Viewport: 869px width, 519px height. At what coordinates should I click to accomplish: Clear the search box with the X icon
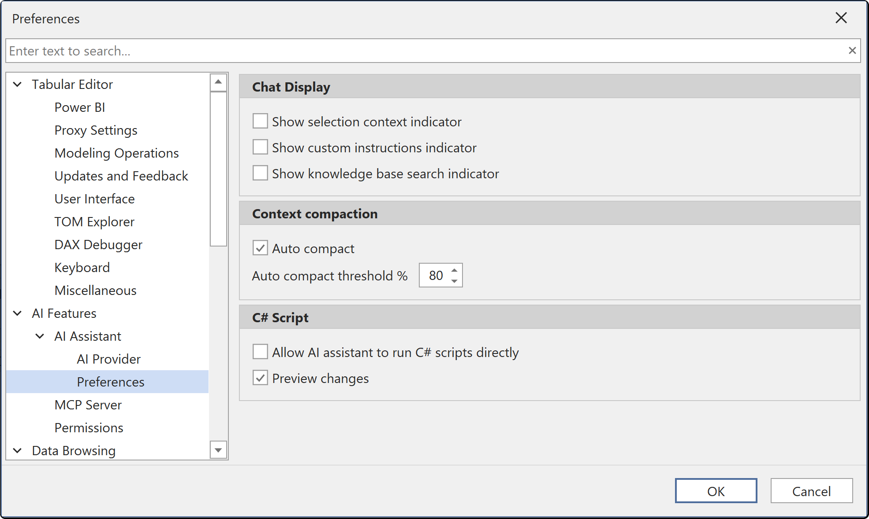point(852,51)
